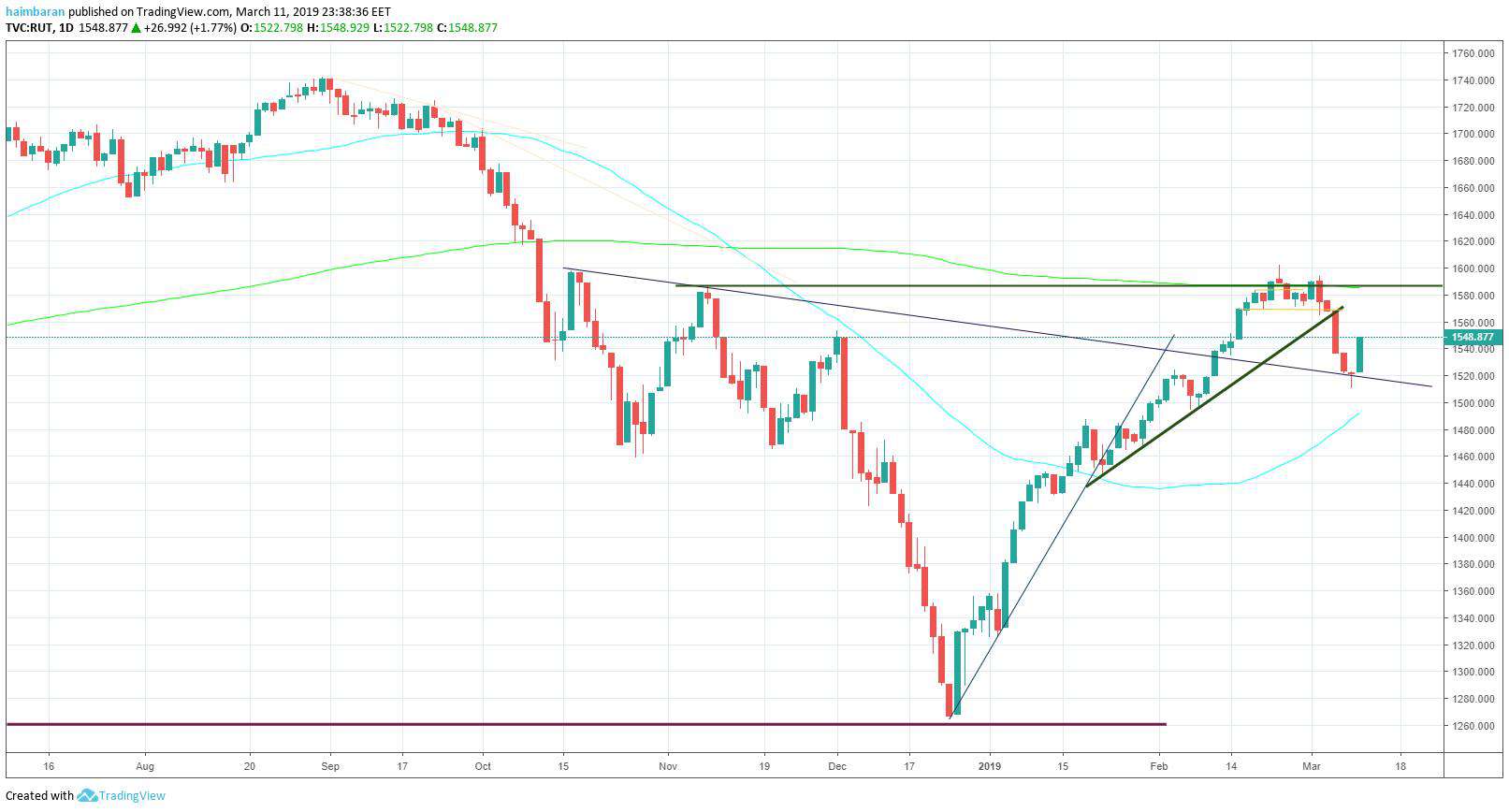Click the 1D interval label
This screenshot has height=812, width=1509.
(x=65, y=28)
